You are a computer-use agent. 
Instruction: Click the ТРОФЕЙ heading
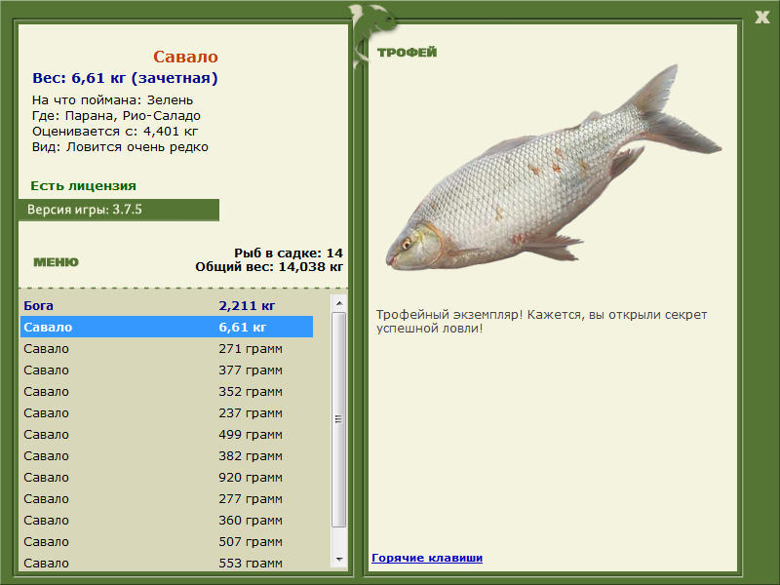coord(407,53)
